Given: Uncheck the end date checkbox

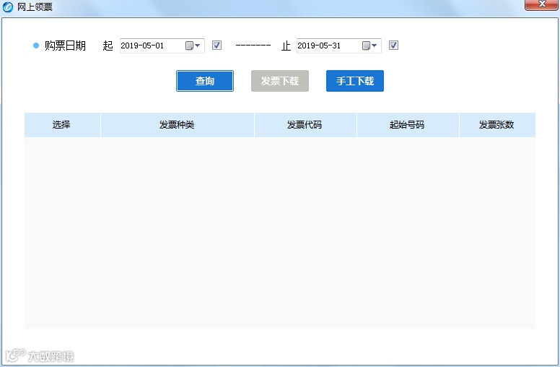Looking at the screenshot, I should 393,45.
